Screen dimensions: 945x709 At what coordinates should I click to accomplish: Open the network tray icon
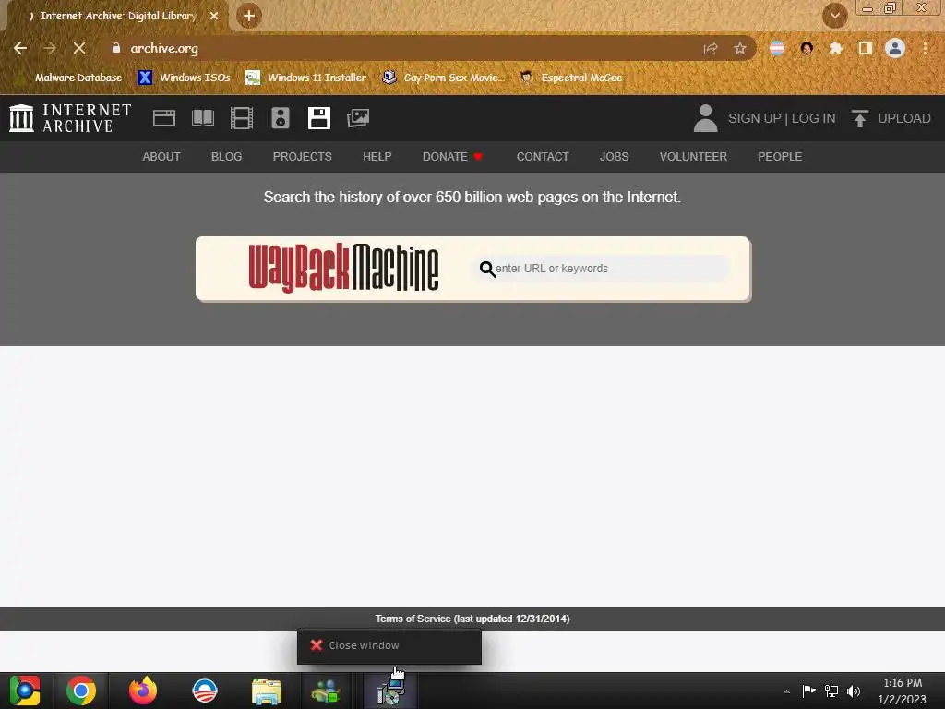click(831, 691)
